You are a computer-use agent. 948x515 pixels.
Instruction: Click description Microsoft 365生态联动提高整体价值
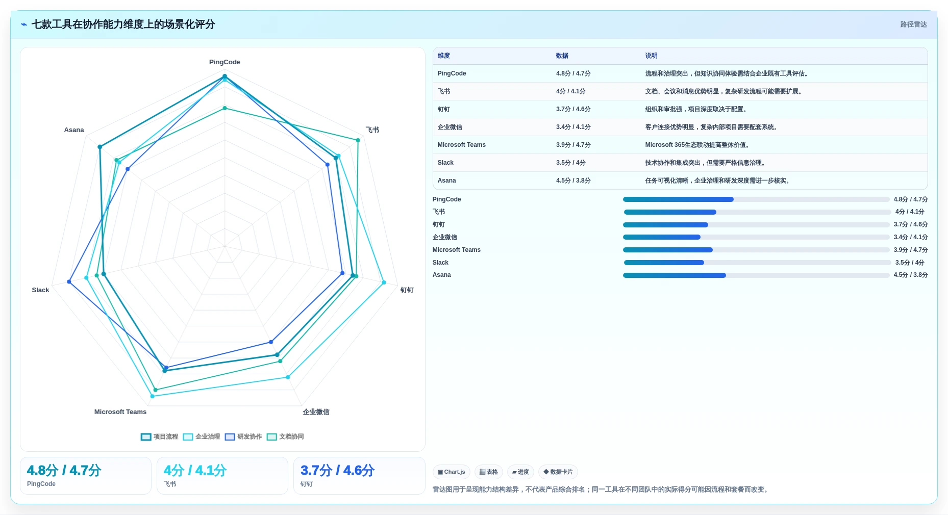(x=697, y=145)
